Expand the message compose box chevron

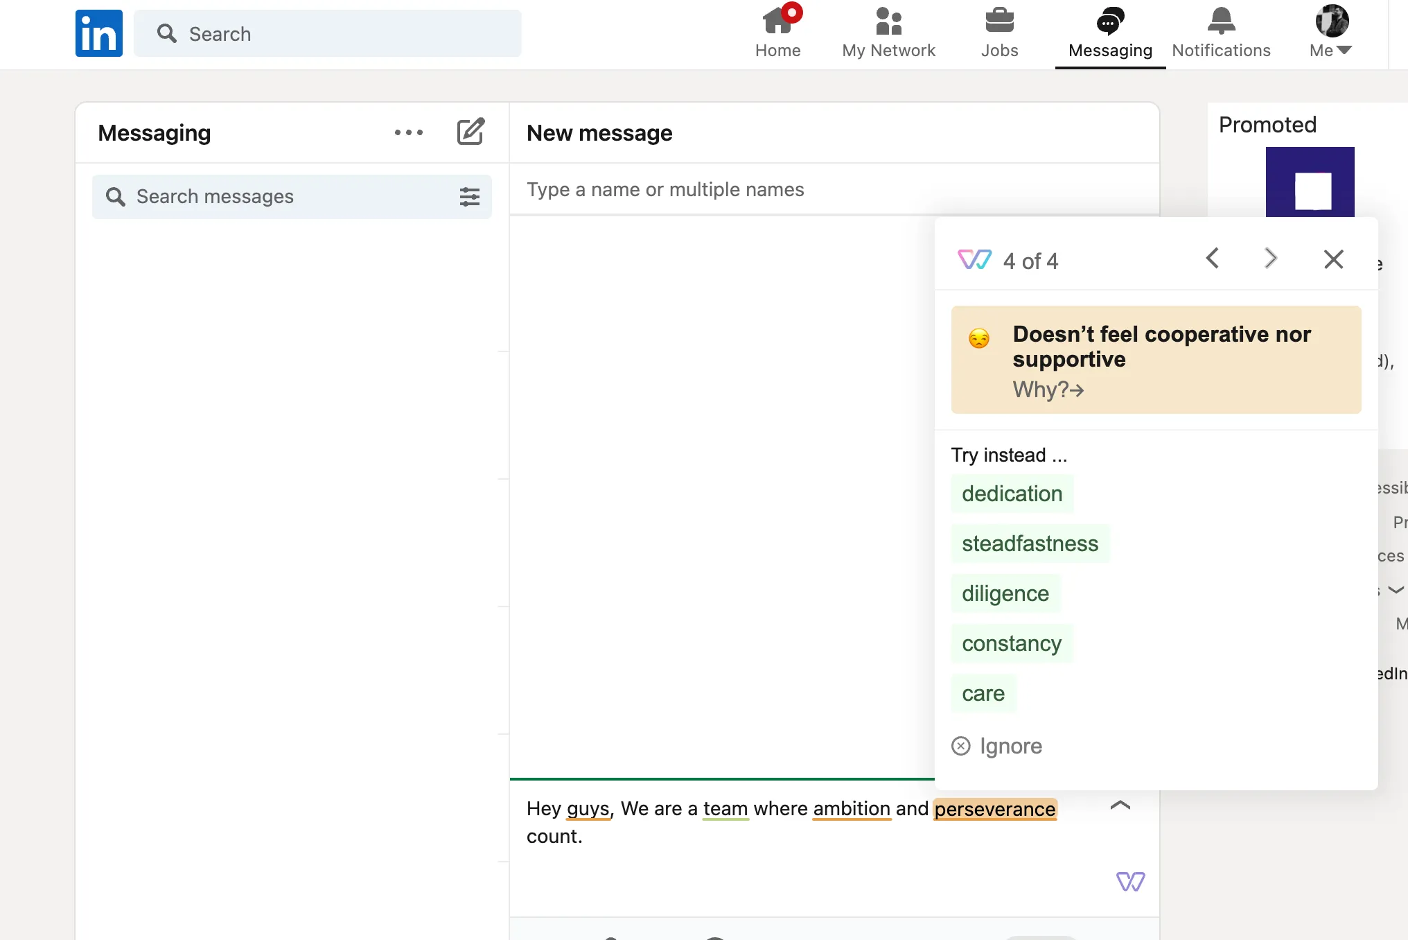1120,806
